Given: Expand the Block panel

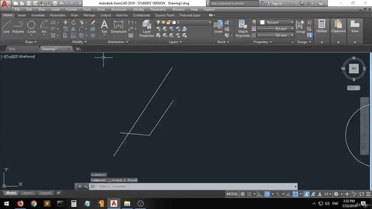Looking at the screenshot, I should 223,42.
